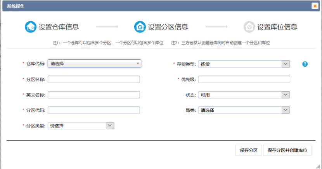Click the partition info step icon

point(140,27)
